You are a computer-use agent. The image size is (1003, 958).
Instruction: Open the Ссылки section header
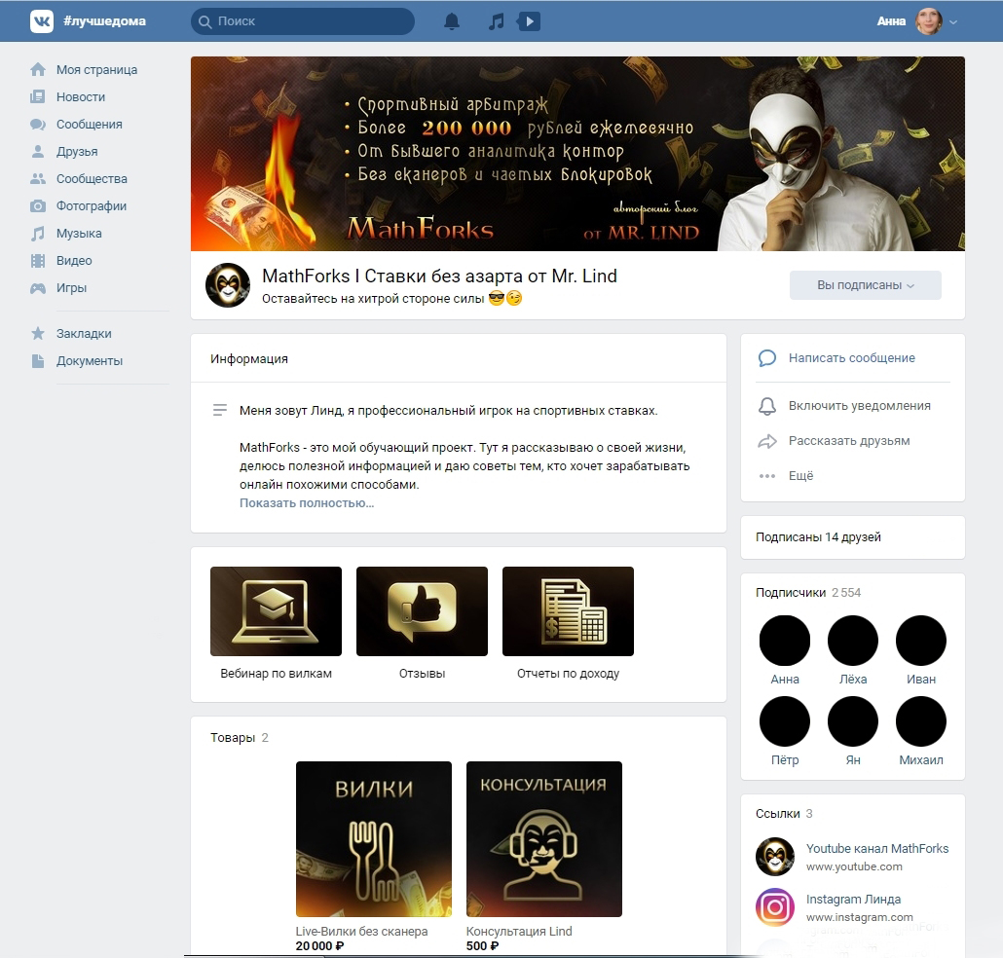click(x=784, y=814)
